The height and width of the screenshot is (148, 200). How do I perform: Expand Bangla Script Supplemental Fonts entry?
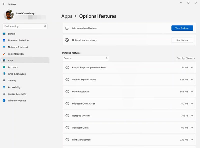tap(192, 67)
